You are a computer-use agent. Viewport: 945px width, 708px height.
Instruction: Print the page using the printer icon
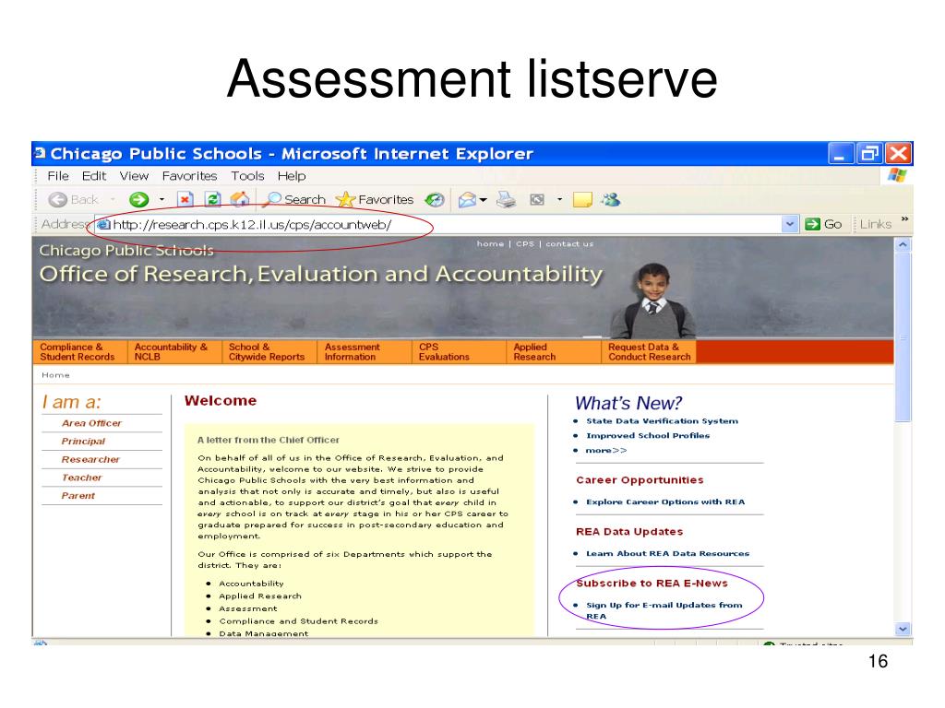tap(507, 199)
